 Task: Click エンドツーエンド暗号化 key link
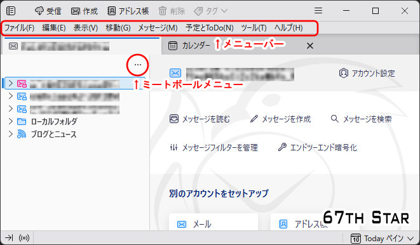318,147
